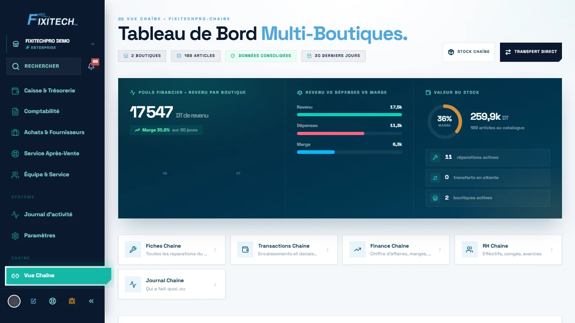
Task: Click the wrench icon on Fiches Chaine card
Action: click(133, 249)
